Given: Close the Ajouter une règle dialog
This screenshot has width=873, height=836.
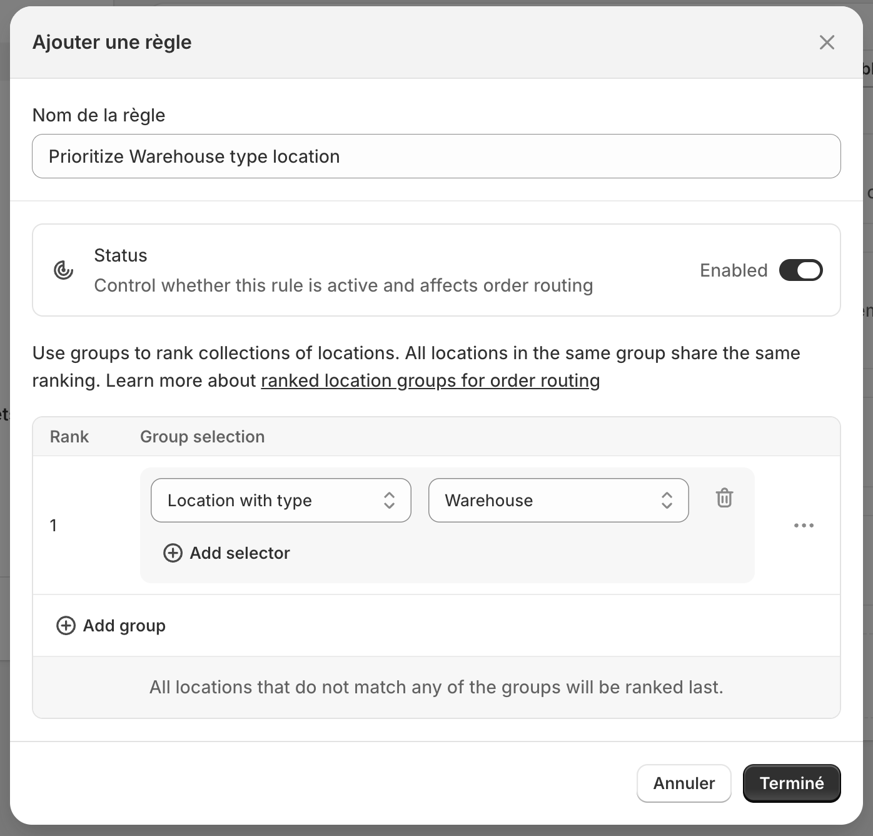Looking at the screenshot, I should [827, 43].
